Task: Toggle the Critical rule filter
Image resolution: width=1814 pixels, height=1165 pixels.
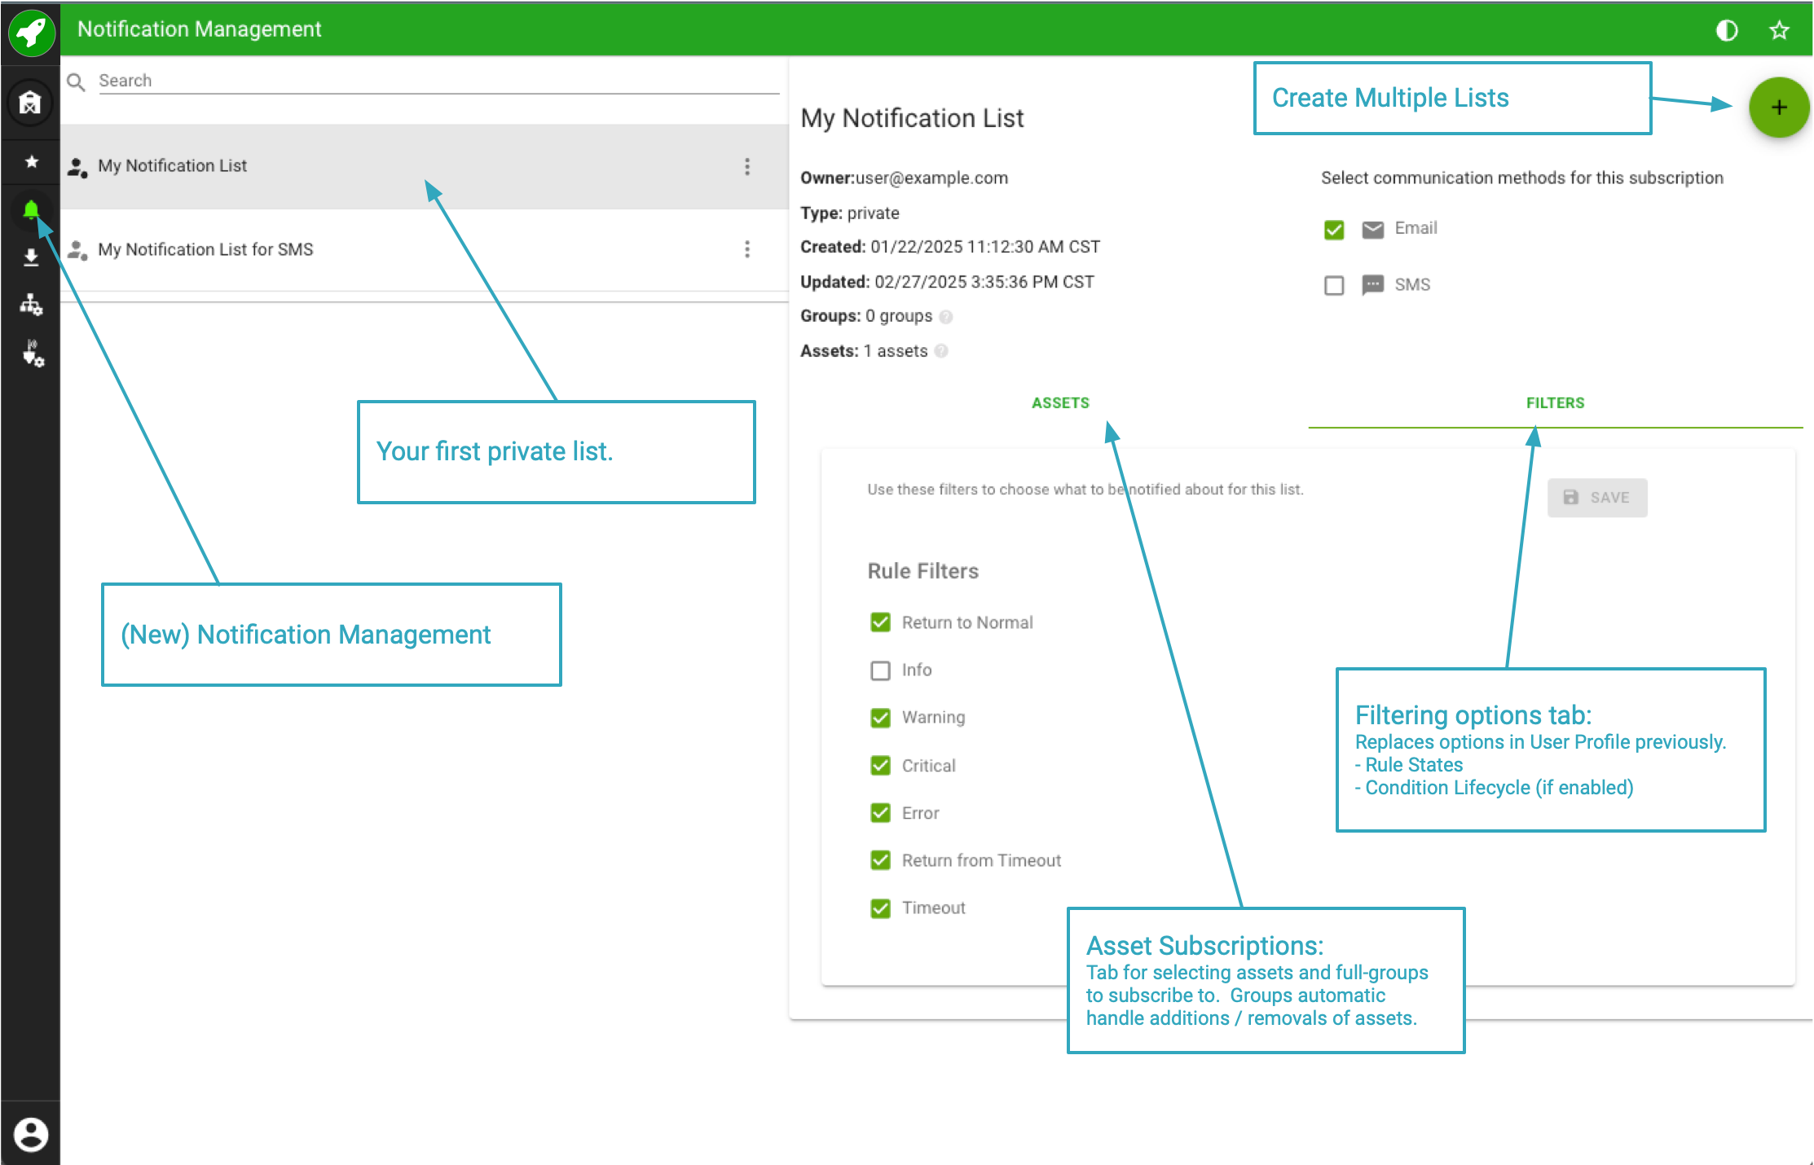Action: pyautogui.click(x=880, y=766)
